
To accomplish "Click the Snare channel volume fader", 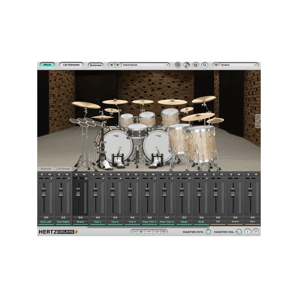I will tap(78, 192).
